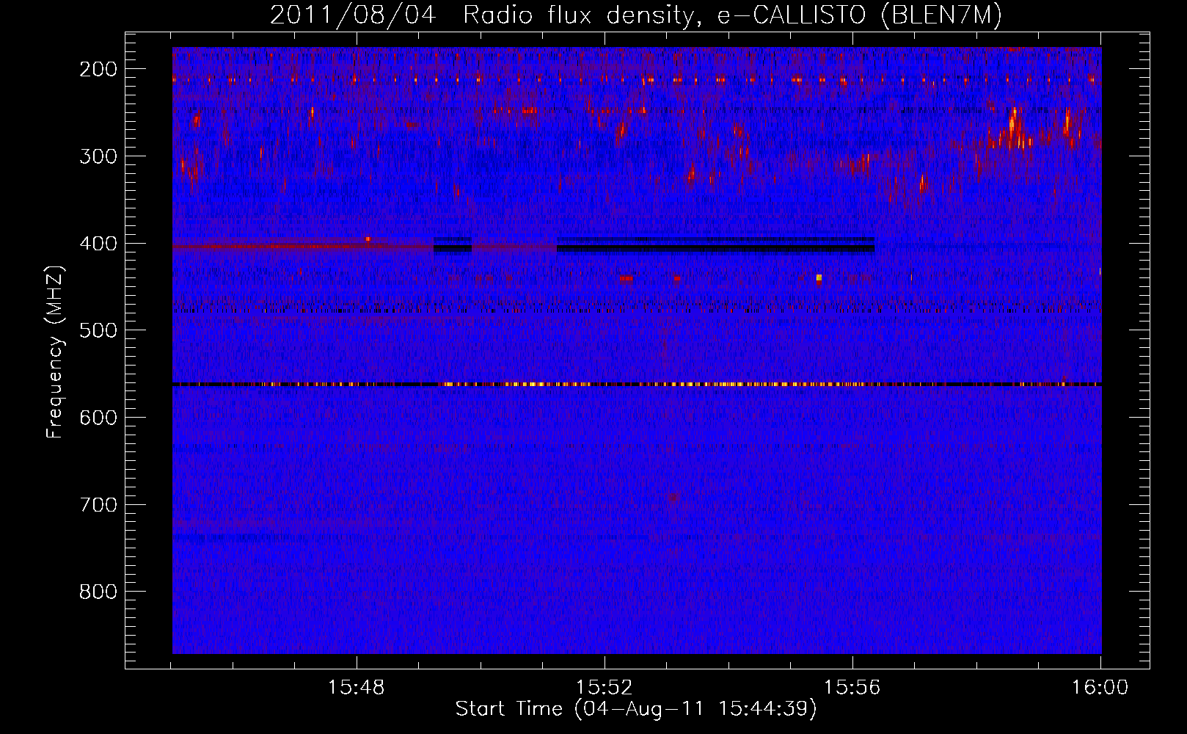Click the "Start Time (04-Aug-11 15:44:39)" label
Viewport: 1187px width, 734px height.
[636, 709]
